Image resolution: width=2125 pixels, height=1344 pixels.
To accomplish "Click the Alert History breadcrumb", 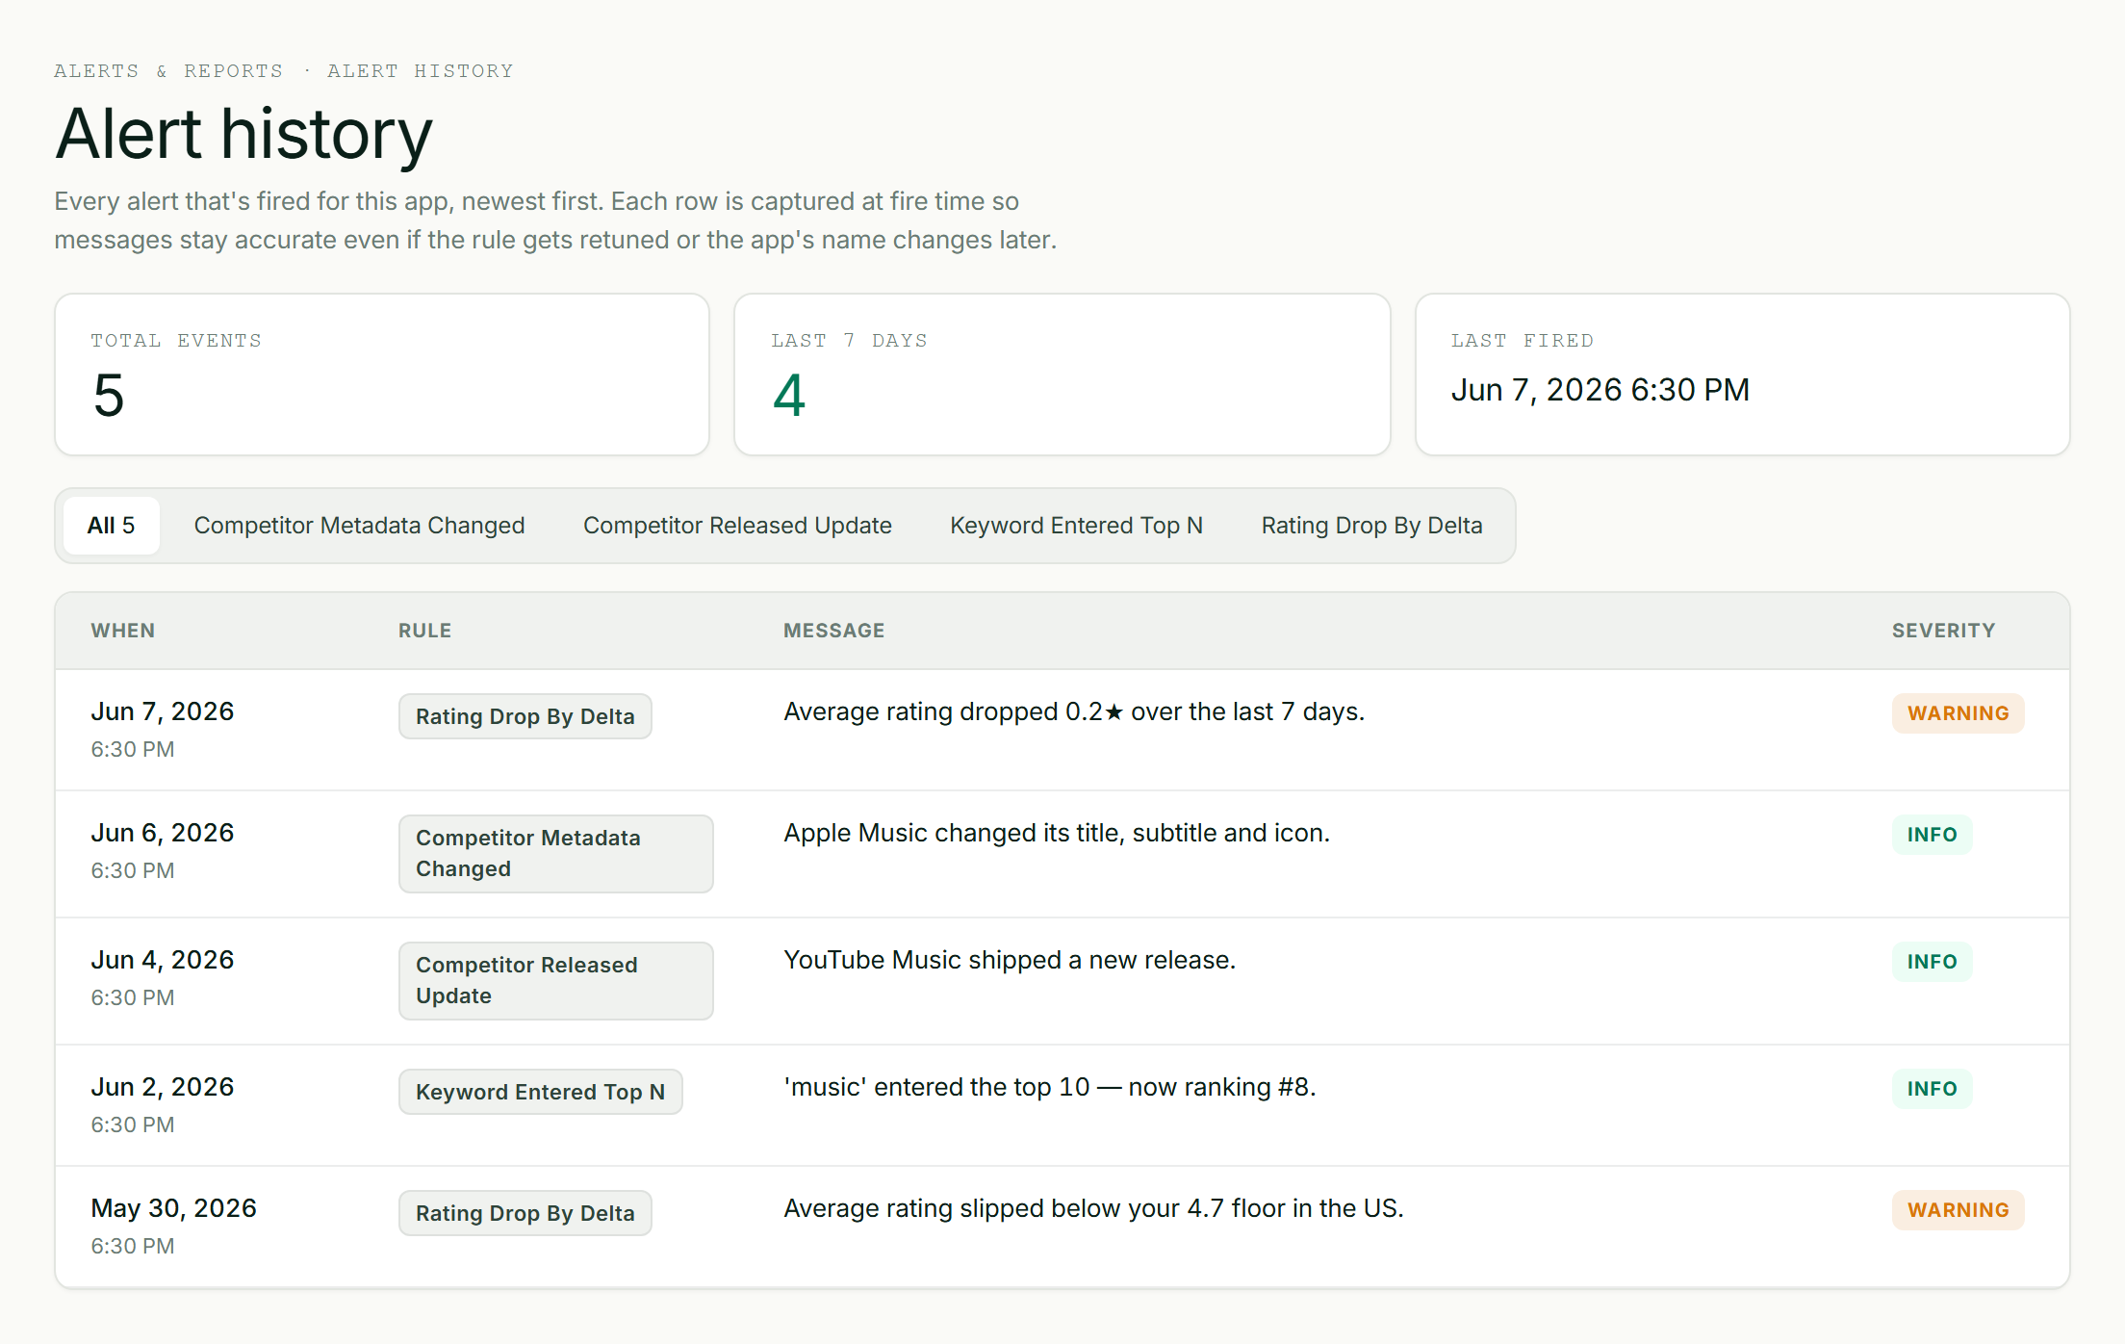I will 420,71.
